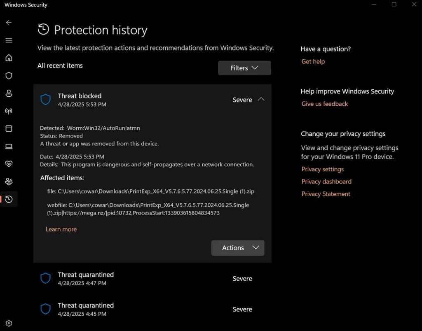Click the Date: 4/28/2025 5:53 PM line
Image resolution: width=422 pixels, height=331 pixels.
point(72,157)
